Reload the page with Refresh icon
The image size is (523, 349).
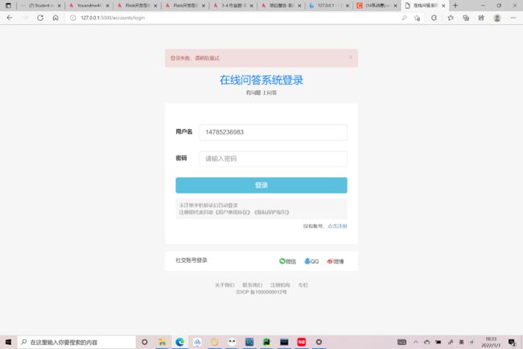40,18
